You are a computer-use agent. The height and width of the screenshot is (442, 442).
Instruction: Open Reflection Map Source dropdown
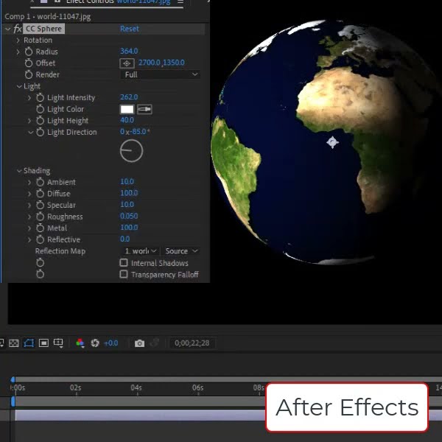coord(181,251)
